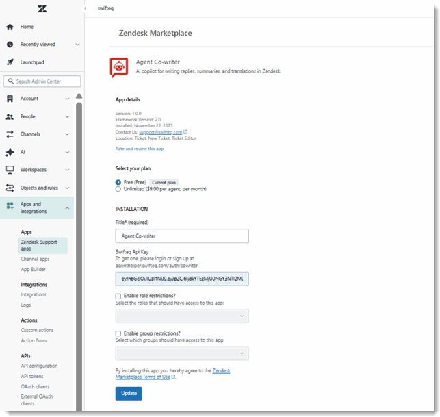Collapse the sidebar with the left chevron
440x417 pixels.
[x=86, y=8]
